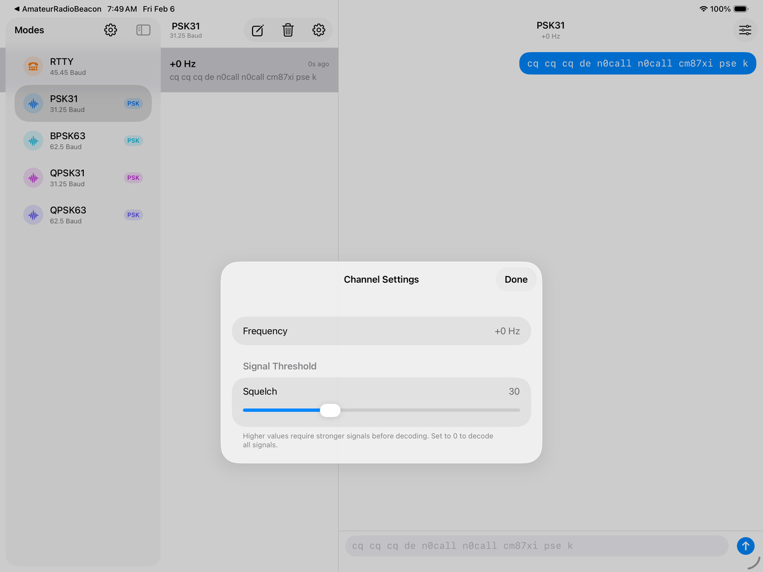Send message with the blue arrow button
Viewport: 763px width, 572px height.
click(x=745, y=545)
